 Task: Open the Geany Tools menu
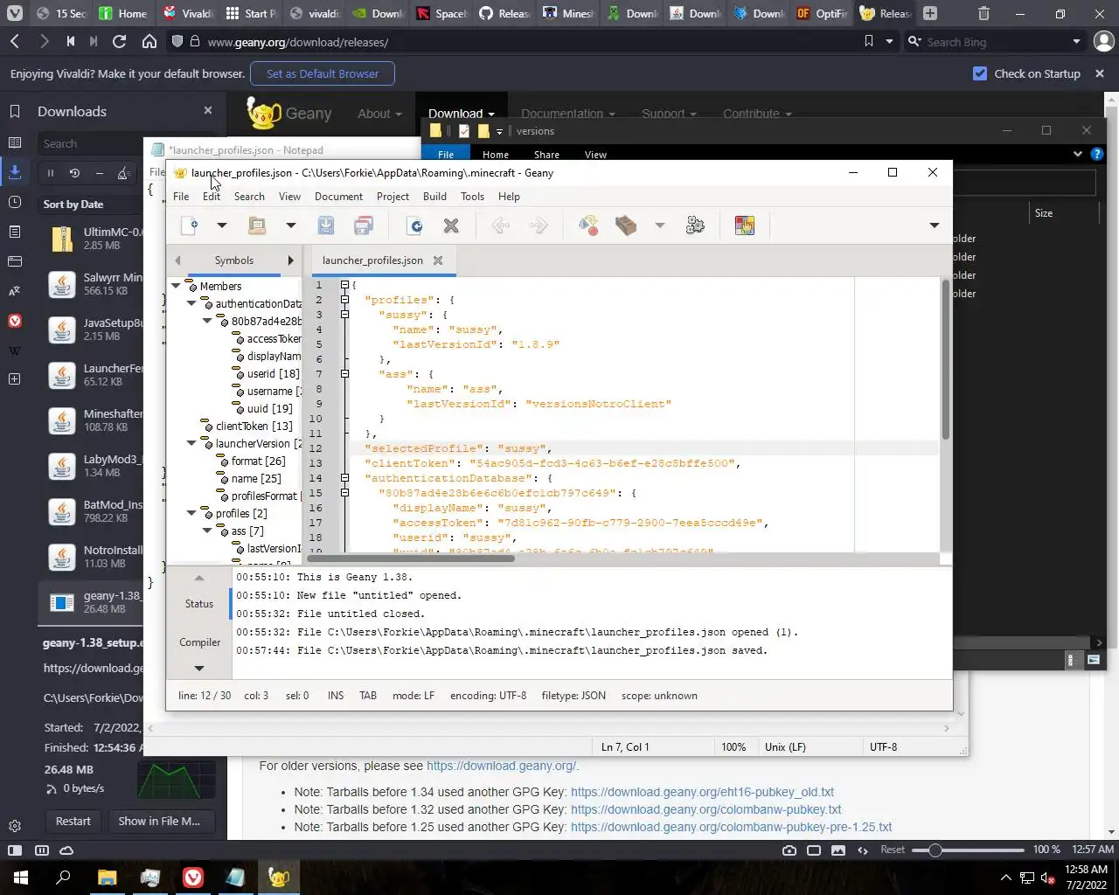pyautogui.click(x=472, y=197)
